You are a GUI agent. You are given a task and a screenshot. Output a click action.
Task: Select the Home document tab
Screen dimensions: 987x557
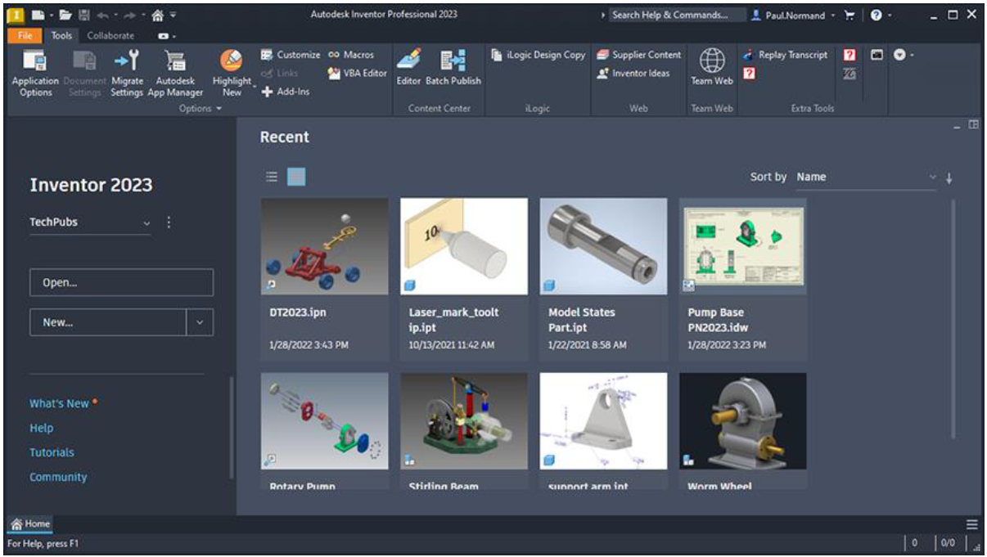coord(30,524)
